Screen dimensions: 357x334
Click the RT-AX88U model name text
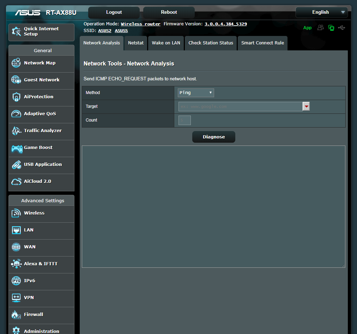click(61, 12)
